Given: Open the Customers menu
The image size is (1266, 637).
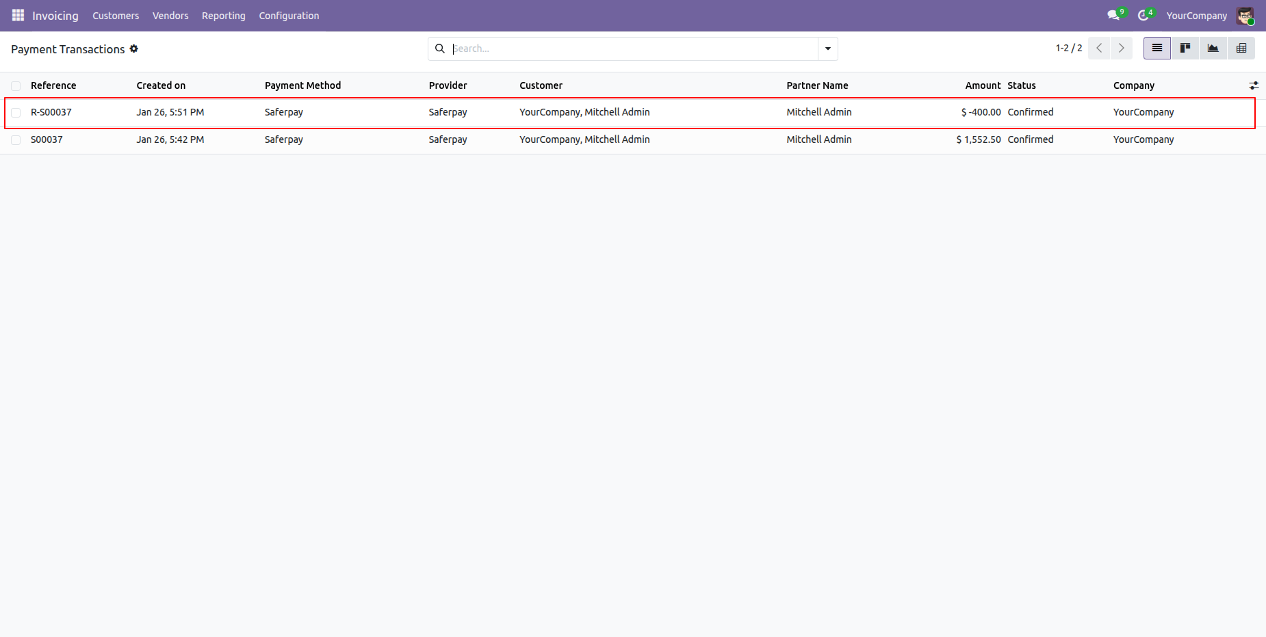Looking at the screenshot, I should [x=116, y=16].
